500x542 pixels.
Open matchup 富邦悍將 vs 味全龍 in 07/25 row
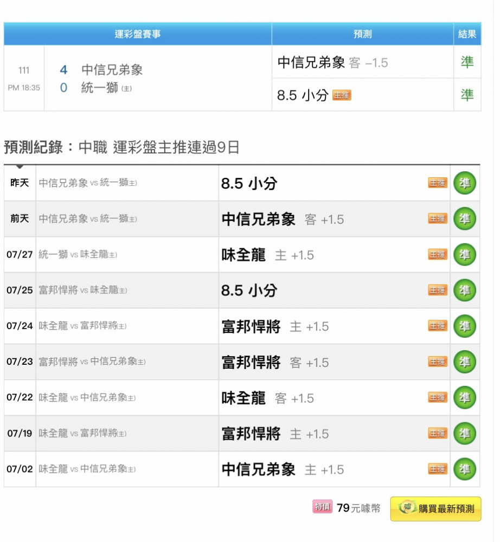[x=82, y=290]
